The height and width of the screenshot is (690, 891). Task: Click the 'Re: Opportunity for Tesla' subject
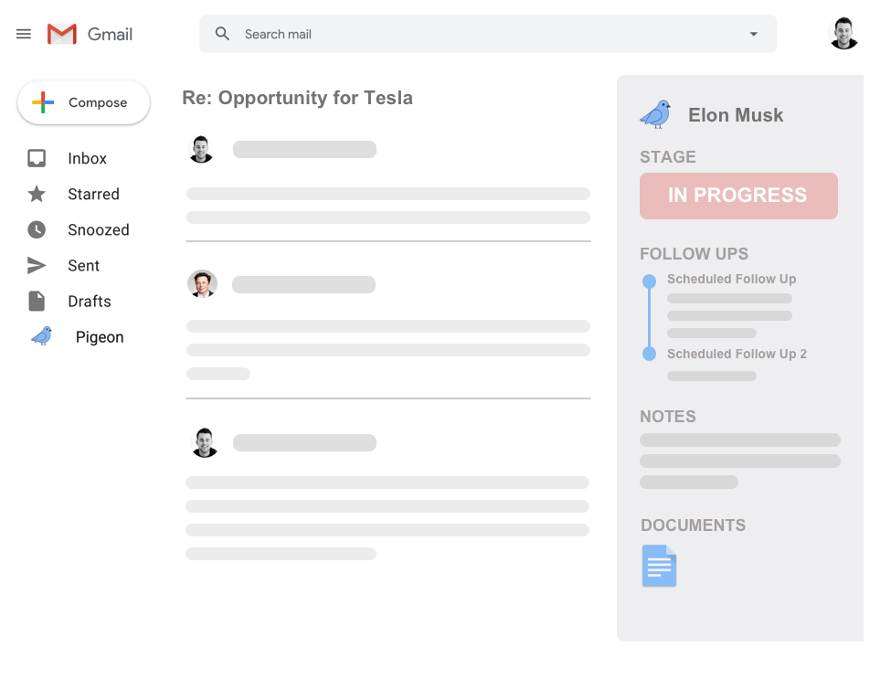(297, 98)
